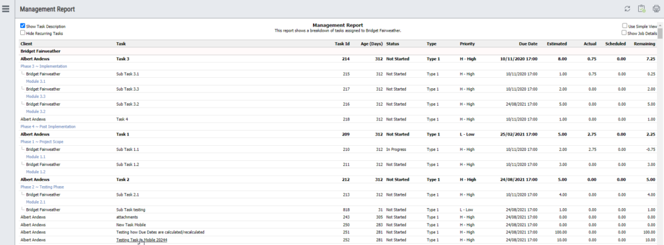The image size is (664, 245).
Task: Sort by the Actual column header
Action: 589,43
